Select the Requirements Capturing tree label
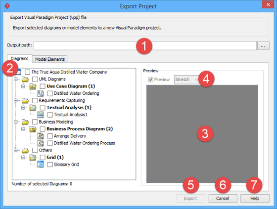The image size is (277, 209). (62, 101)
